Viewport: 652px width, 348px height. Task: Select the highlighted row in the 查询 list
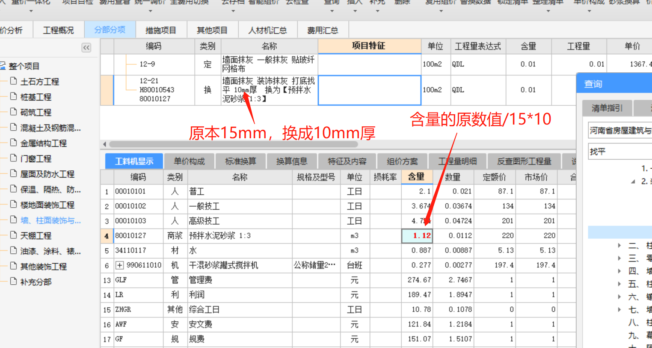click(620, 232)
